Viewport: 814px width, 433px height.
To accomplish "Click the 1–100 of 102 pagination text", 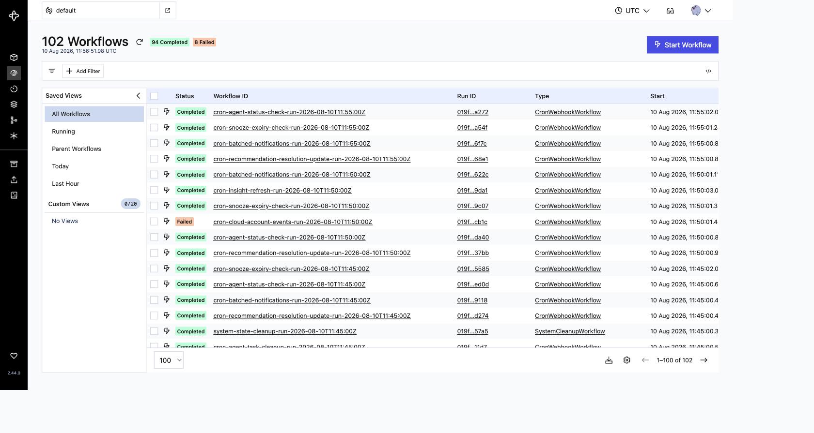I will click(674, 360).
